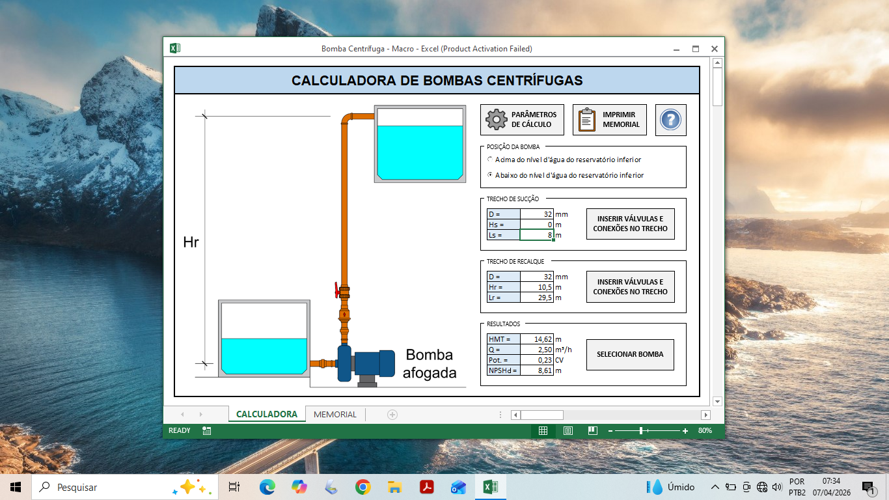Viewport: 889px width, 500px height.
Task: Open Google Chrome from the taskbar
Action: coord(363,487)
